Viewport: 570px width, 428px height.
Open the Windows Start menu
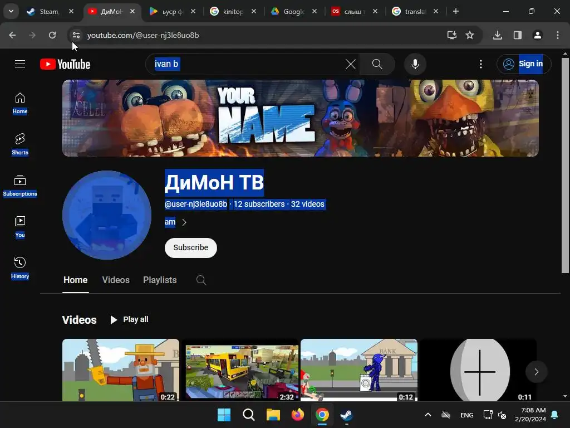(224, 415)
